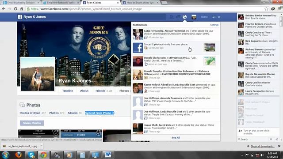This screenshot has height=159, width=283.
Task: Open Synced 1 photo notification
Action: (x=176, y=48)
